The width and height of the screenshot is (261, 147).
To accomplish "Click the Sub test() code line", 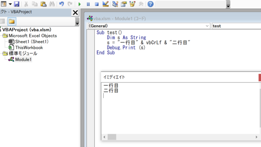I will [109, 33].
